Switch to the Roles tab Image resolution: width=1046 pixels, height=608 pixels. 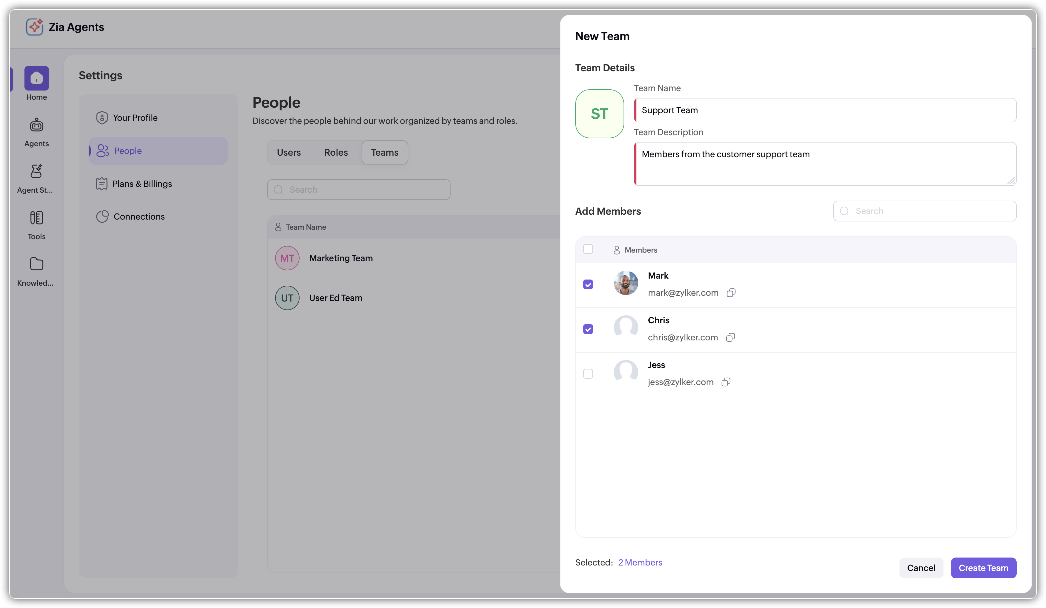tap(336, 152)
